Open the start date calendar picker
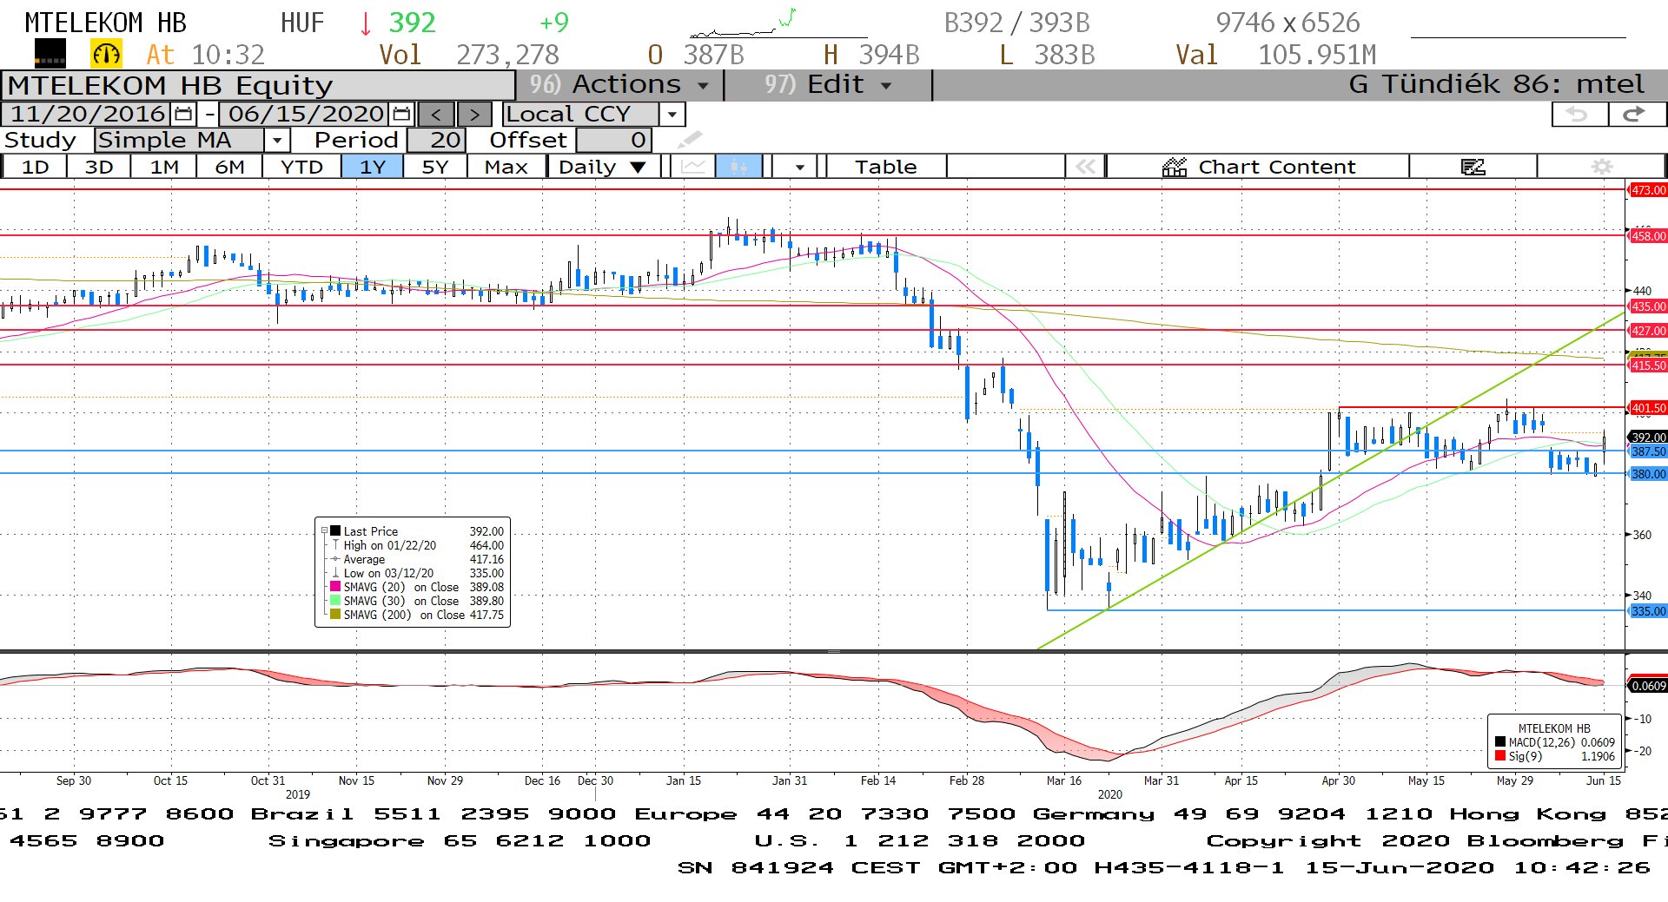The image size is (1668, 902). click(x=183, y=114)
